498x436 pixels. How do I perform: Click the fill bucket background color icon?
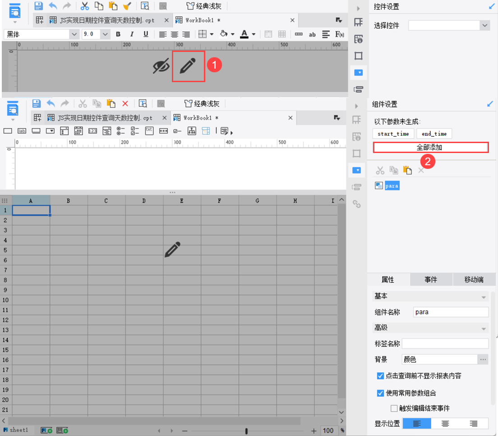(224, 34)
